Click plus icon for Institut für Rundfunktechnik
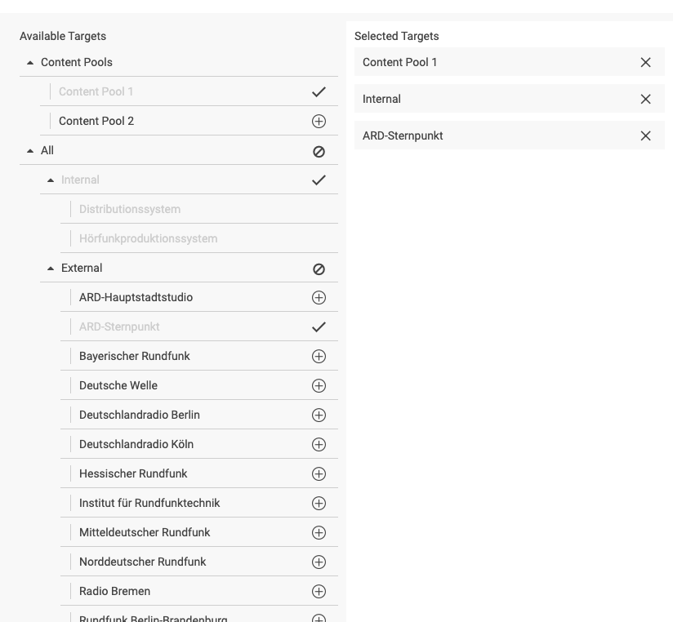The image size is (673, 622). (x=319, y=504)
